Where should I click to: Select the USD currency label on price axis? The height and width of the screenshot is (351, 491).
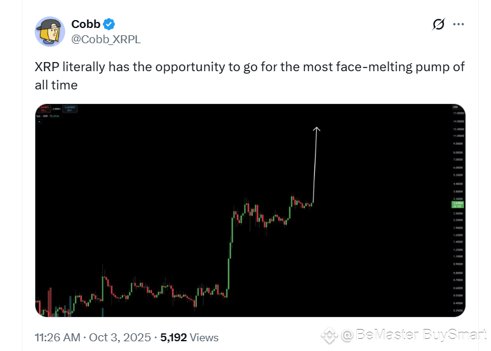pos(455,107)
